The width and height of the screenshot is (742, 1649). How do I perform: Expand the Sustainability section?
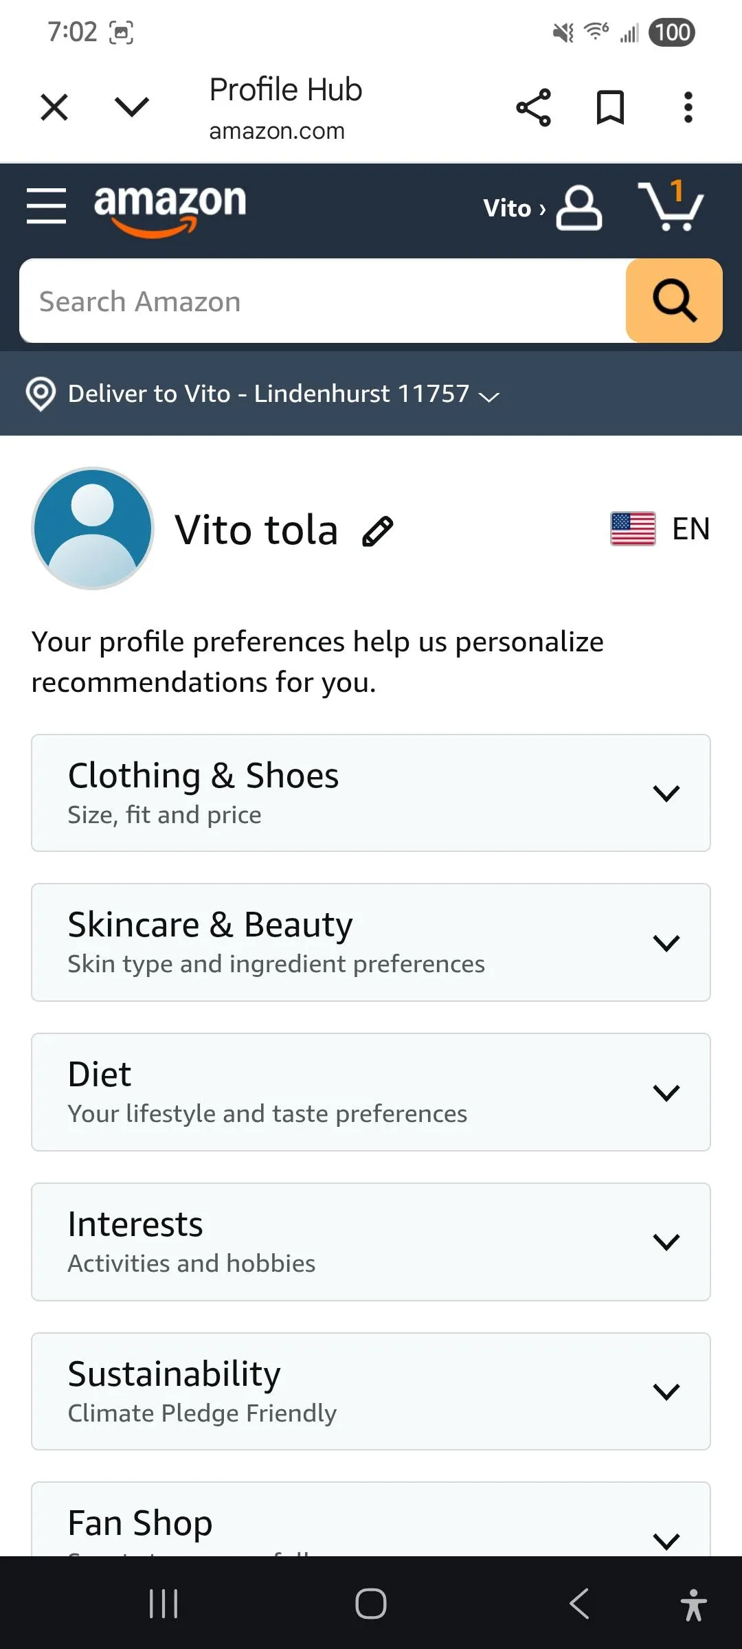[371, 1391]
